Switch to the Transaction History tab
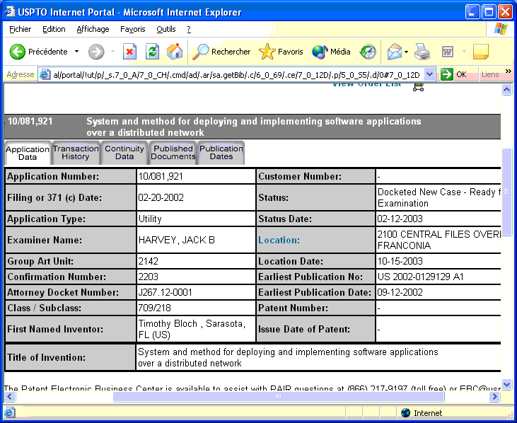Viewport: 517px width, 423px height. (x=76, y=153)
